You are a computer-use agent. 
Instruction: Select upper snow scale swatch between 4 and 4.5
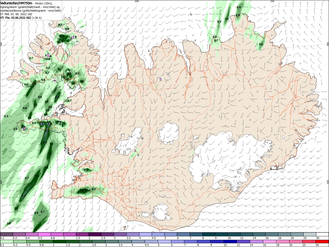coord(145,234)
